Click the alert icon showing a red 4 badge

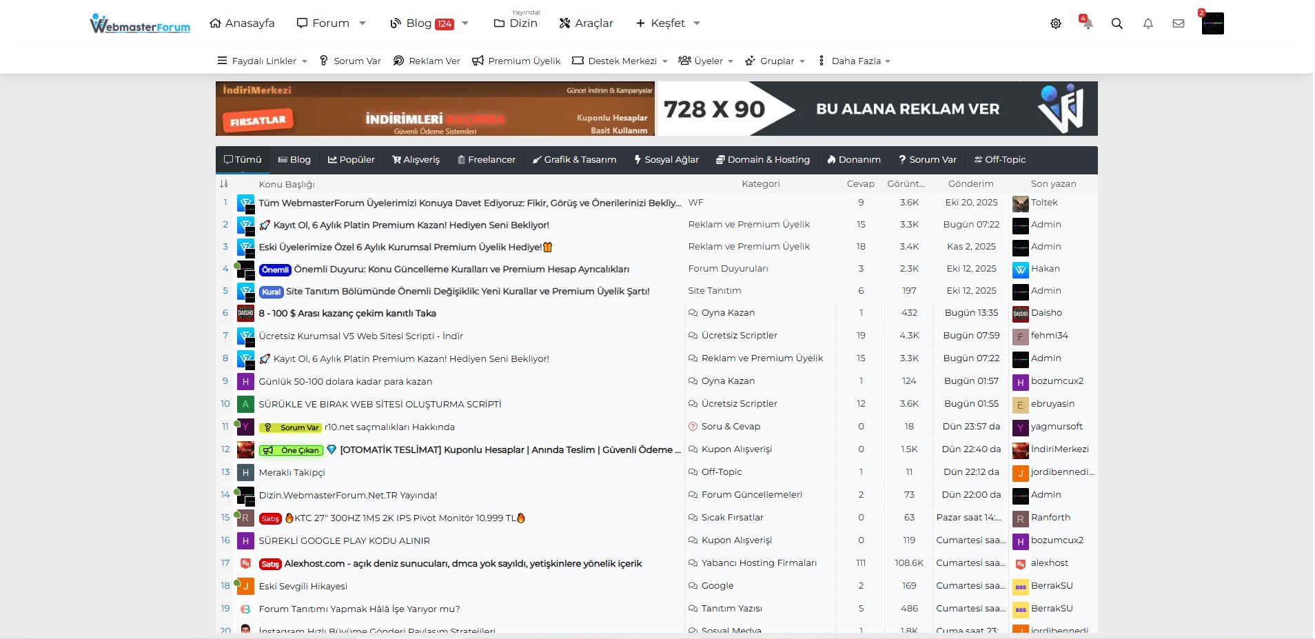coord(1087,23)
